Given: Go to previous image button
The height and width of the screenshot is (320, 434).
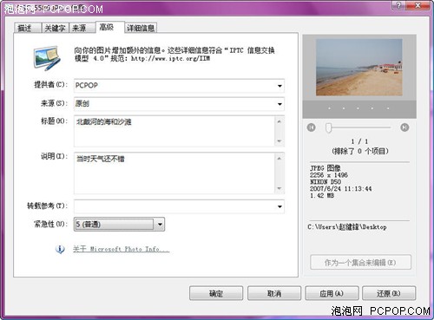Looking at the screenshot, I should pyautogui.click(x=312, y=127).
